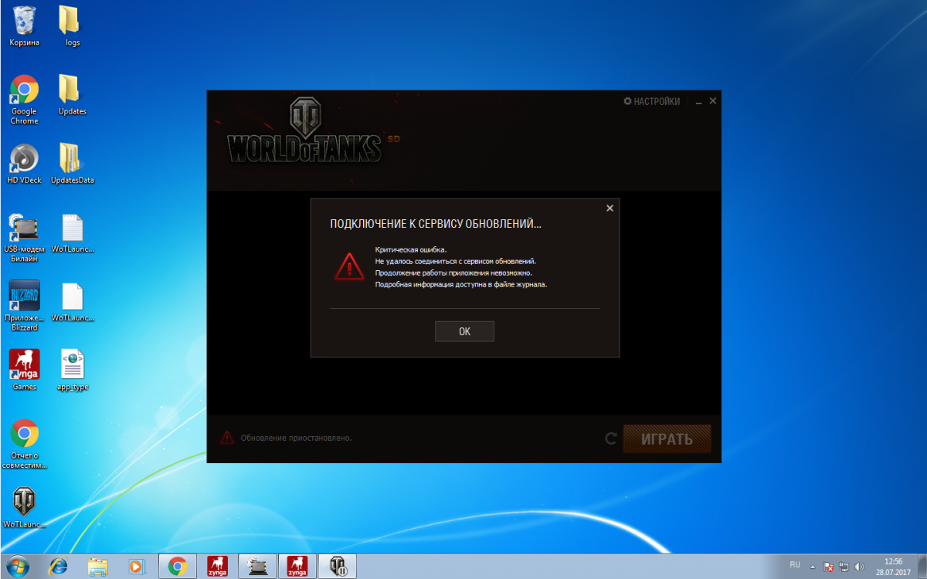The height and width of the screenshot is (579, 927).
Task: Select the Google Chrome desktop shortcut
Action: pos(25,100)
